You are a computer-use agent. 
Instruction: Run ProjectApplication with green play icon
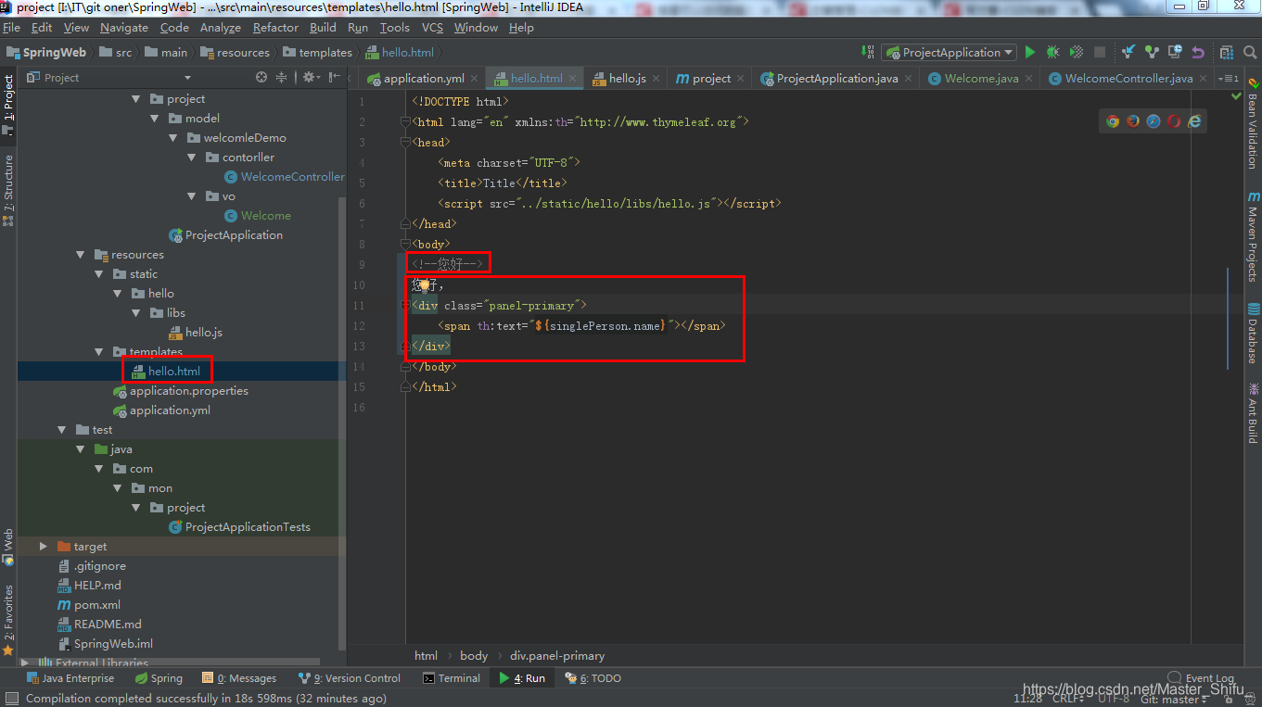coord(1030,53)
